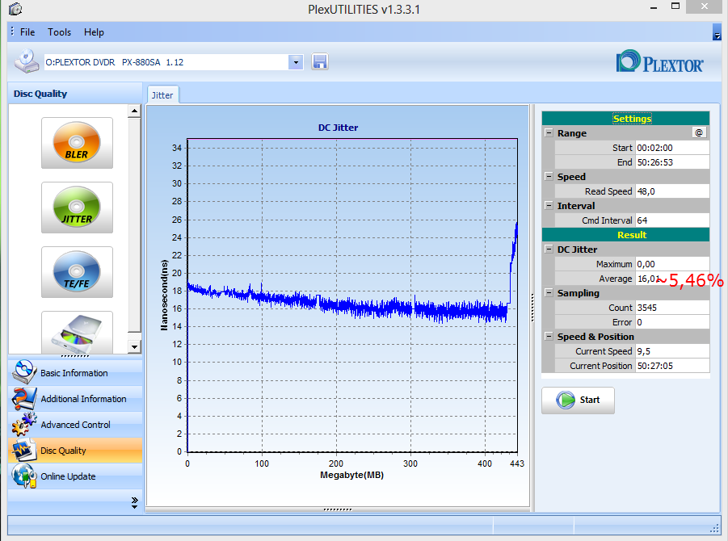Click the Sampling Error value
This screenshot has height=541, width=728.
click(x=672, y=322)
